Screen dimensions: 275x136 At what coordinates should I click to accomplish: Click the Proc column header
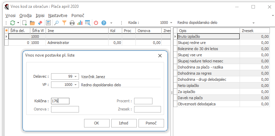tap(129, 31)
